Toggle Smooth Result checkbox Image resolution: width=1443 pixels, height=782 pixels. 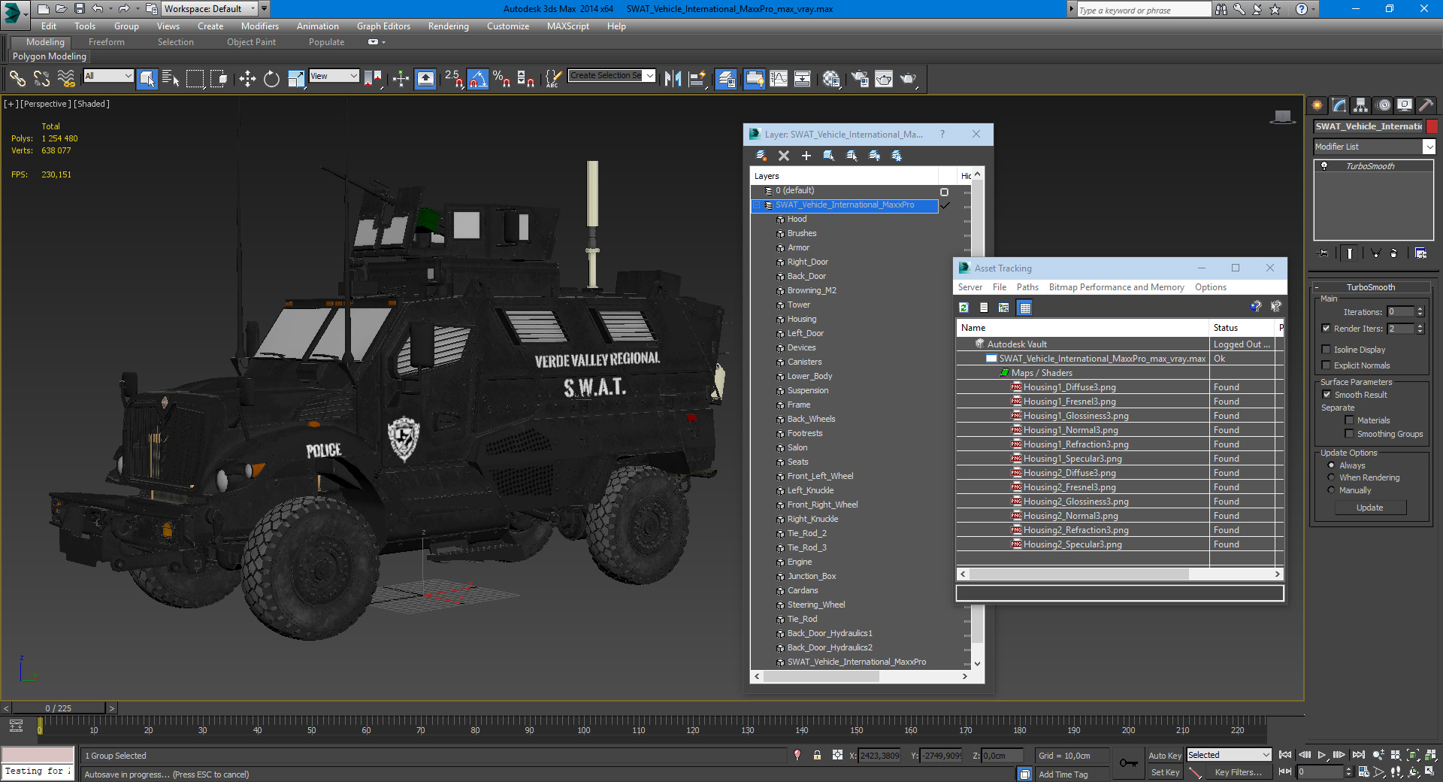(x=1327, y=395)
